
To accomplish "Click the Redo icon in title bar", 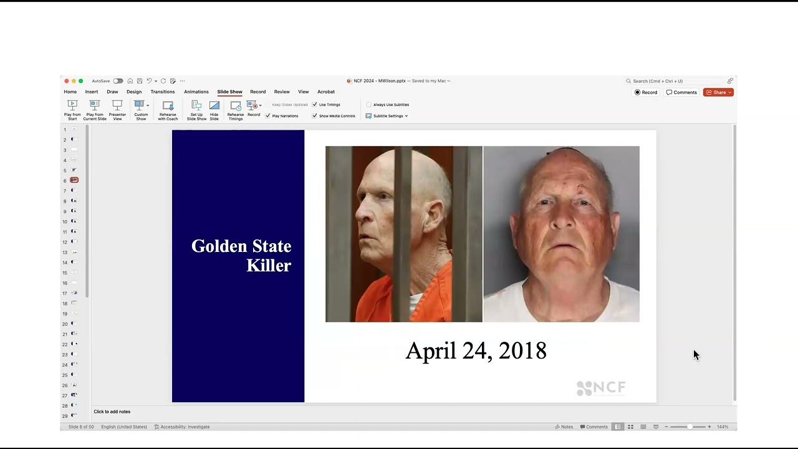I will coord(163,81).
